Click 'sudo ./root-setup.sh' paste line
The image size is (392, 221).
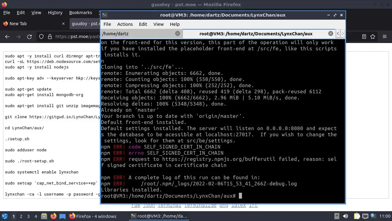pos(29,161)
